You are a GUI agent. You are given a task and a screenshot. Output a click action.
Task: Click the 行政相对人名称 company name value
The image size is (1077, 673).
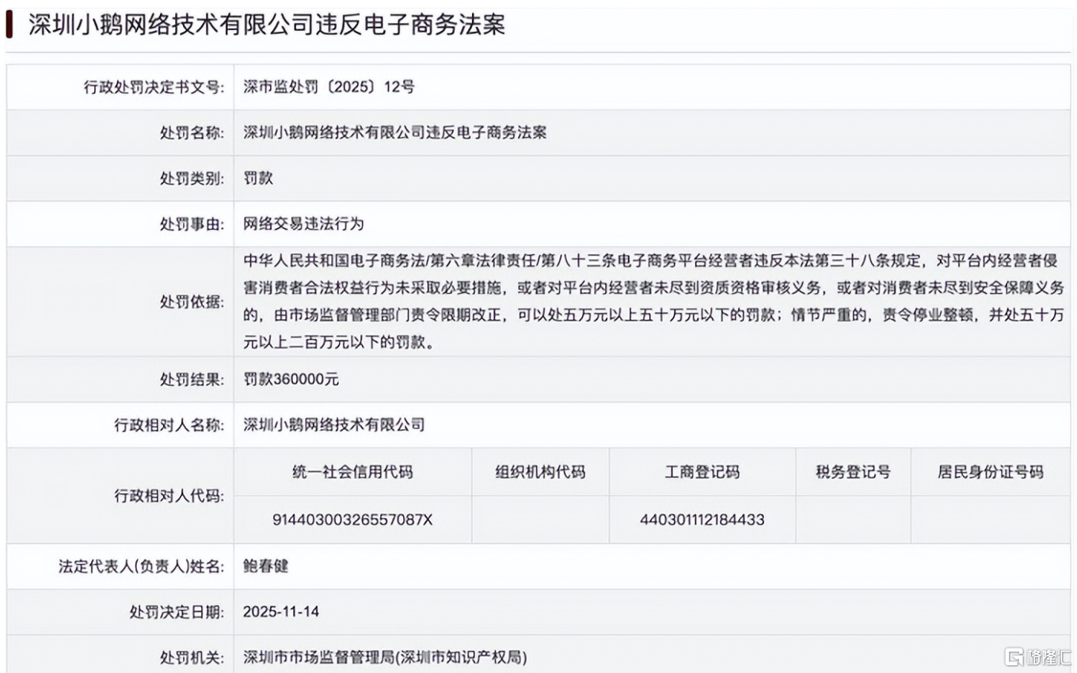click(334, 425)
